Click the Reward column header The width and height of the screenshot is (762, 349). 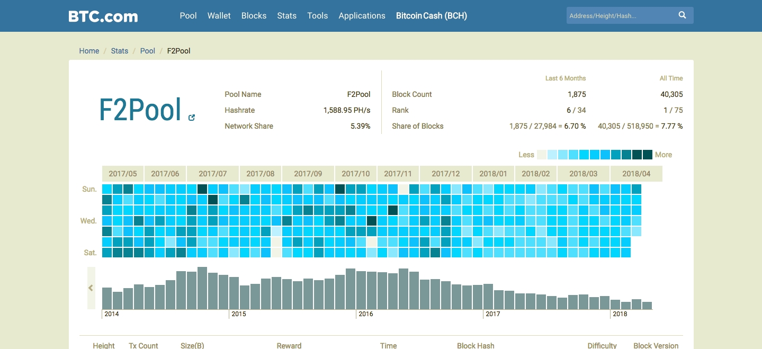click(x=289, y=345)
